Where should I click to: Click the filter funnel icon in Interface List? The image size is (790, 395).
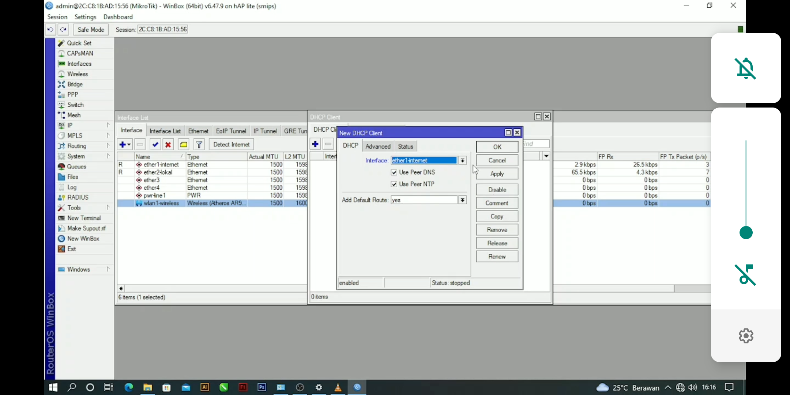pyautogui.click(x=199, y=144)
